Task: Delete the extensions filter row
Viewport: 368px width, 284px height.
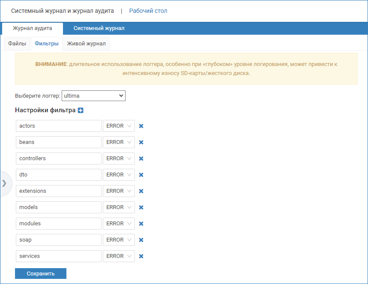Action: (x=141, y=191)
